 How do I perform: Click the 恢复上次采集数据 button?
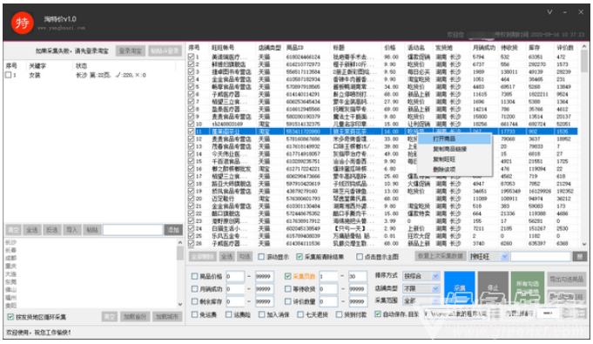(x=441, y=256)
